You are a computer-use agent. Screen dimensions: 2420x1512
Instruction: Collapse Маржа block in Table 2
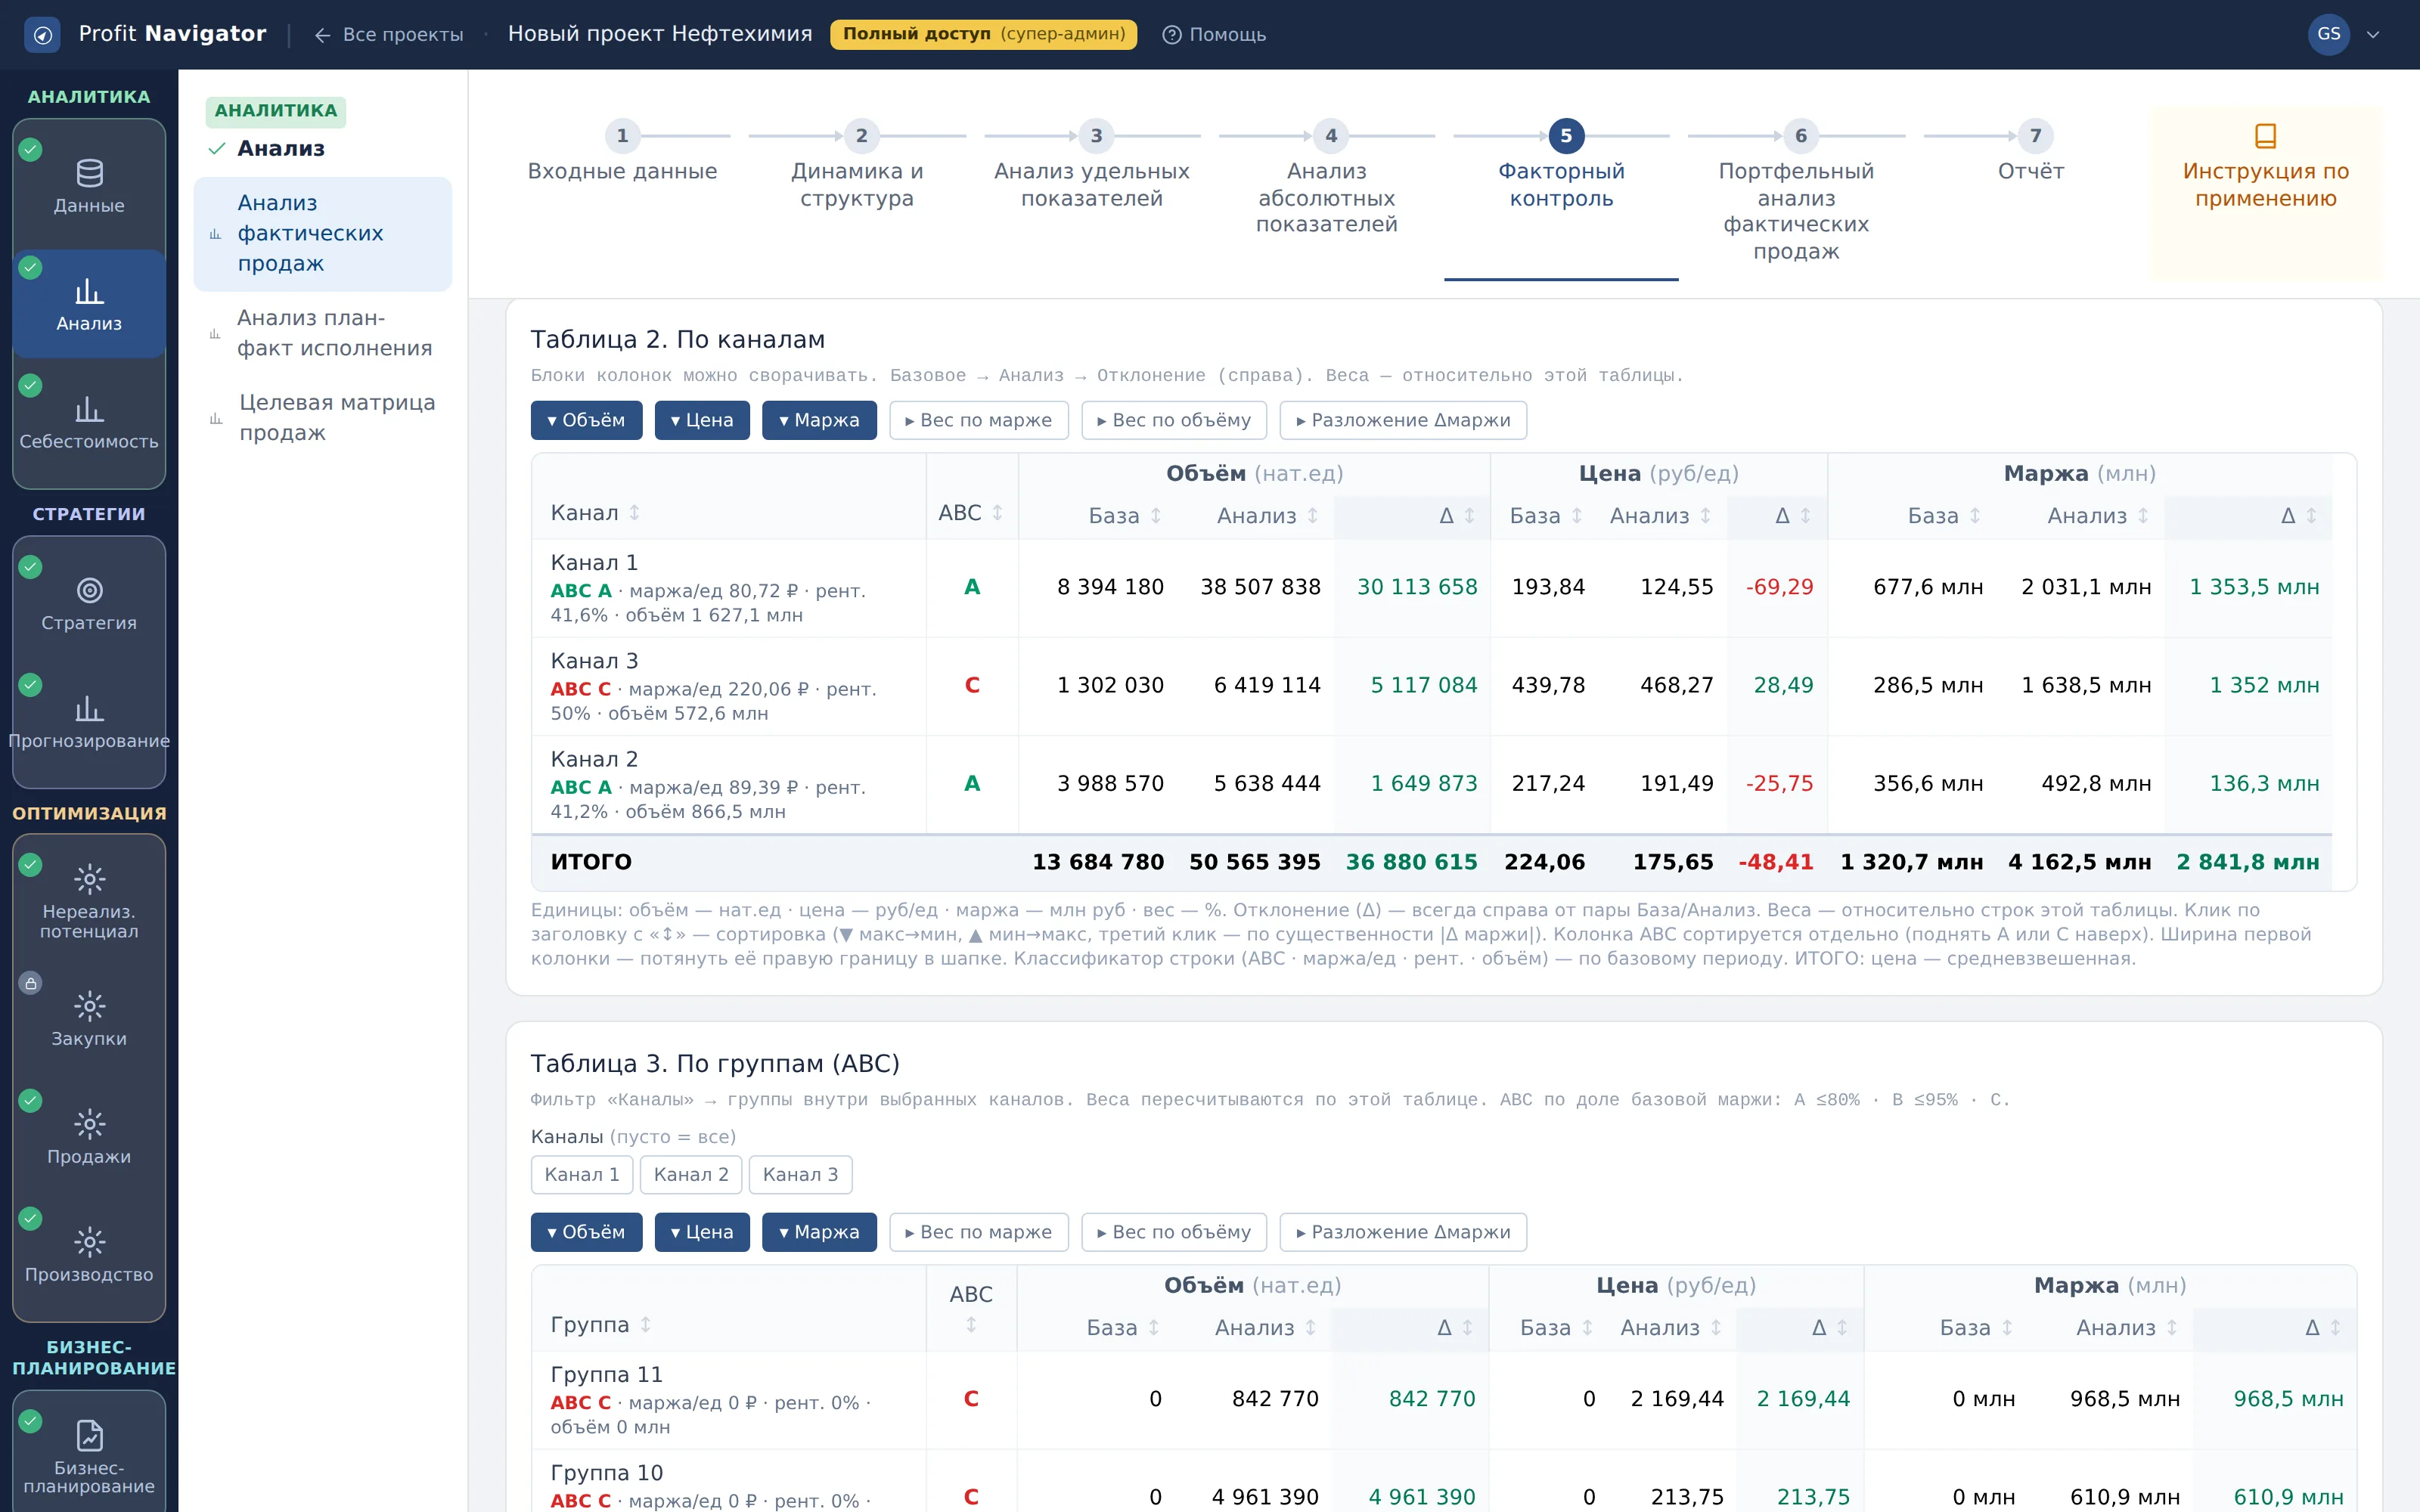click(x=819, y=420)
